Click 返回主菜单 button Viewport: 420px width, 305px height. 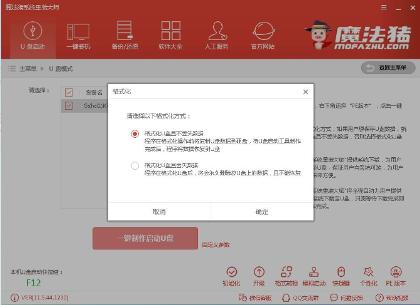tap(388, 67)
